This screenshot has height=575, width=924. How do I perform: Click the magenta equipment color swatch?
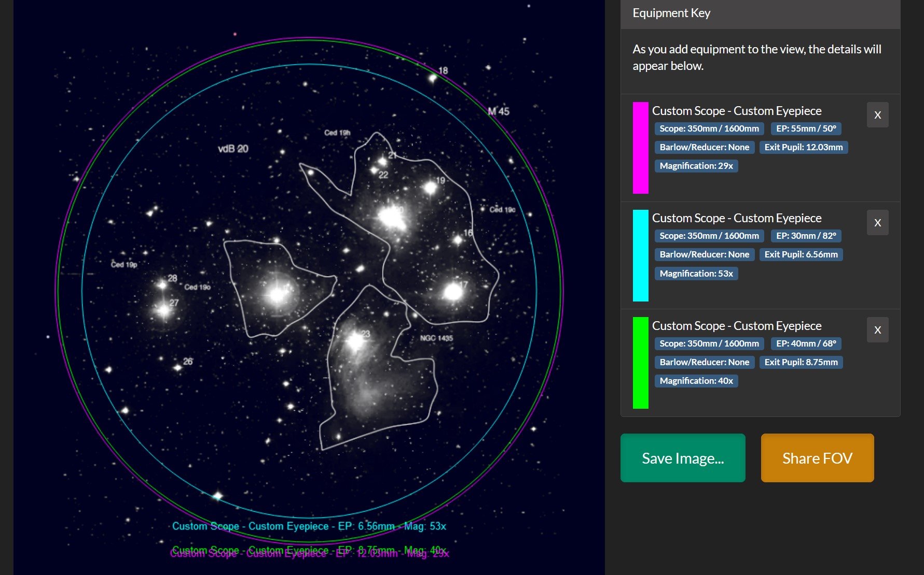[x=641, y=148]
